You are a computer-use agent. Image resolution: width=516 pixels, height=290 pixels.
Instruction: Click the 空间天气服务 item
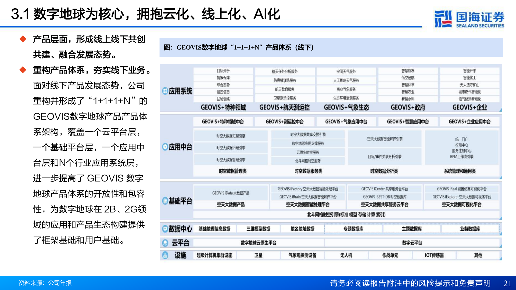[346, 71]
